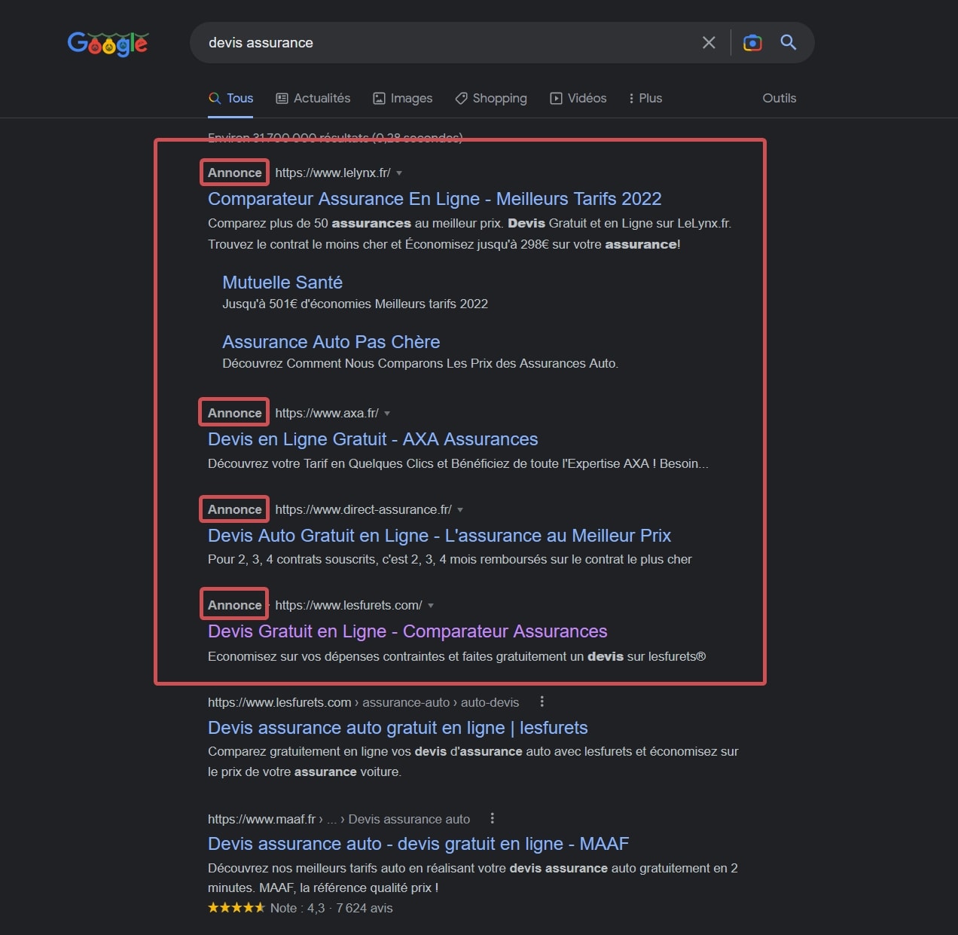Open Comparateur Assurance En Ligne ad link

(435, 199)
